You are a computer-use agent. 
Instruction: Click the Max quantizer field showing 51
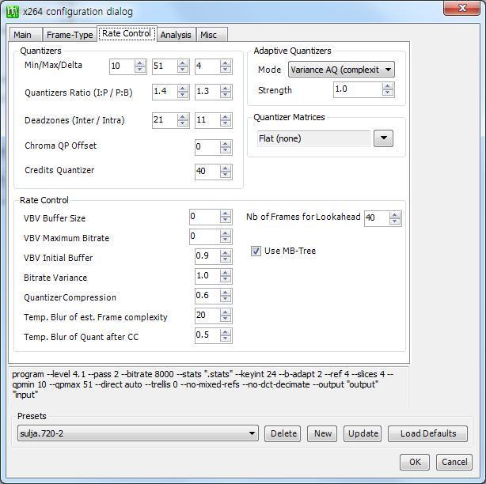165,66
